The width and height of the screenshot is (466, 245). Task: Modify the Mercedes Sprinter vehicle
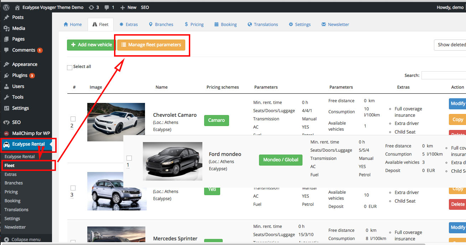pos(457,228)
